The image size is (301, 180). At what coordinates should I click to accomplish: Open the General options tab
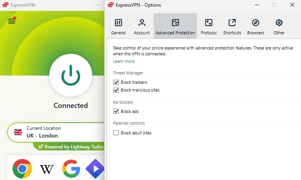tap(118, 26)
